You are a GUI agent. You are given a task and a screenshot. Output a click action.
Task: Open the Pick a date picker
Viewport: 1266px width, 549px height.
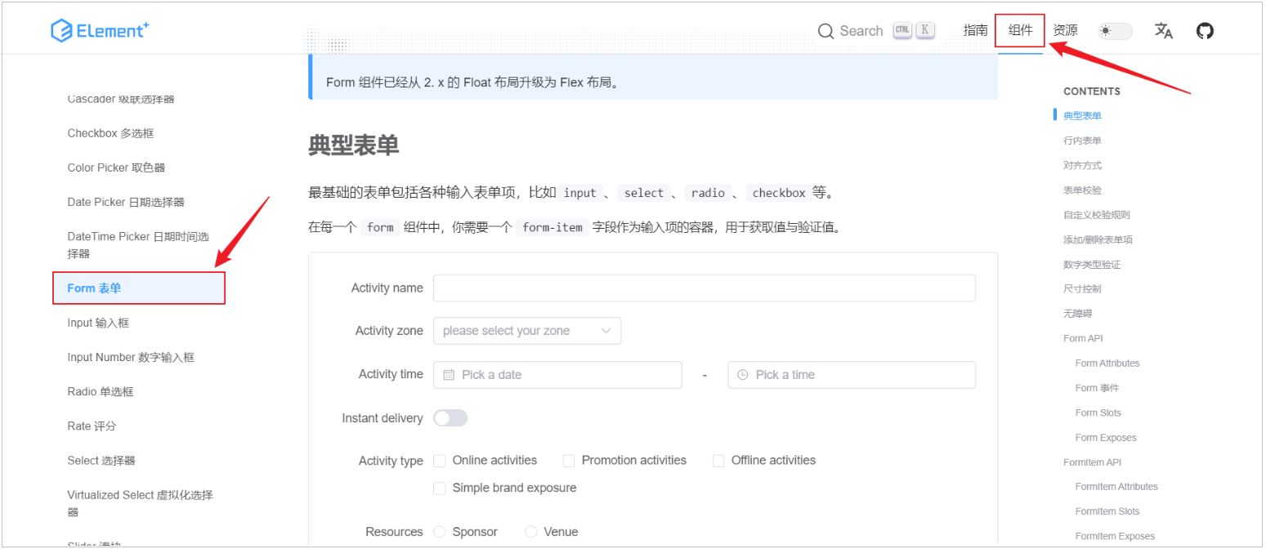coord(564,375)
